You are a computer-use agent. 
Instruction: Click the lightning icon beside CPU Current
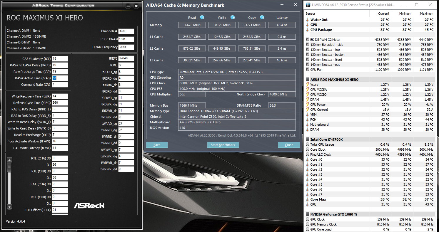(308, 110)
